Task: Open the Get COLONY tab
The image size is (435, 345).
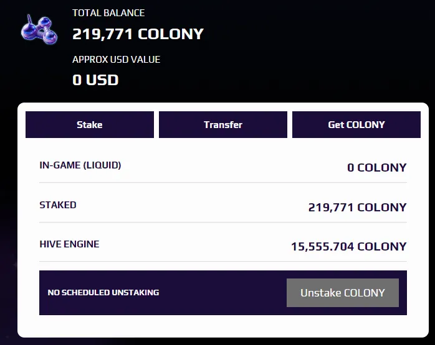Action: click(x=356, y=124)
